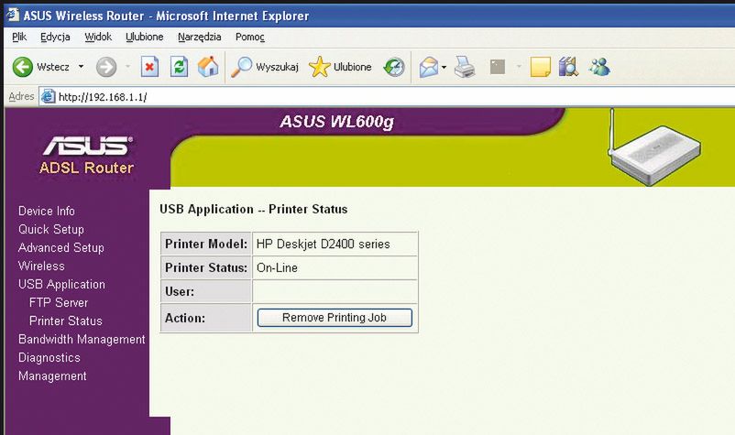Open Quick Setup in sidebar
Viewport: 735px width, 435px height.
(51, 230)
